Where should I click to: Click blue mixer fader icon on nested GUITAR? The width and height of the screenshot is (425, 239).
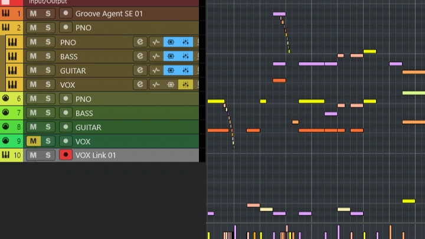tap(186, 70)
